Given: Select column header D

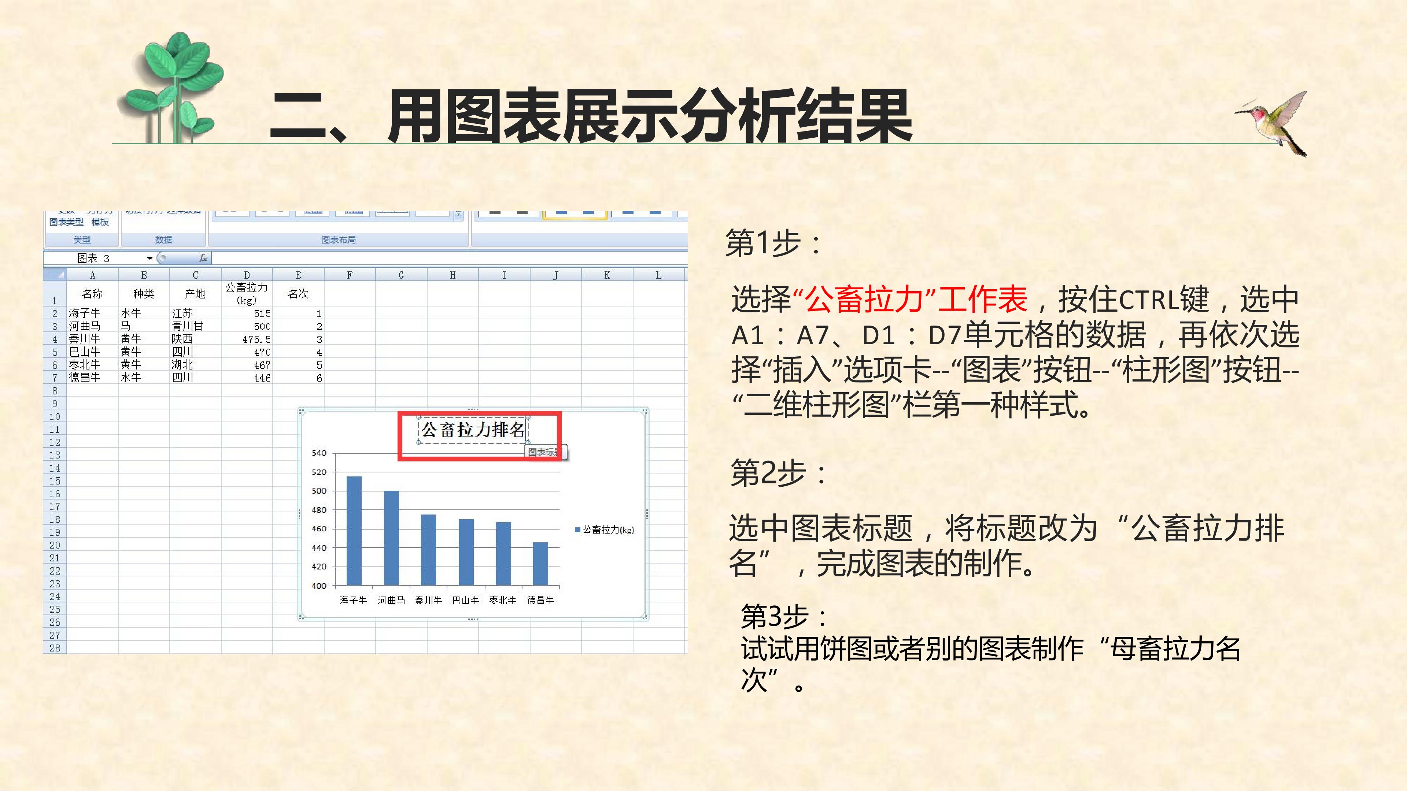Looking at the screenshot, I should tap(247, 275).
